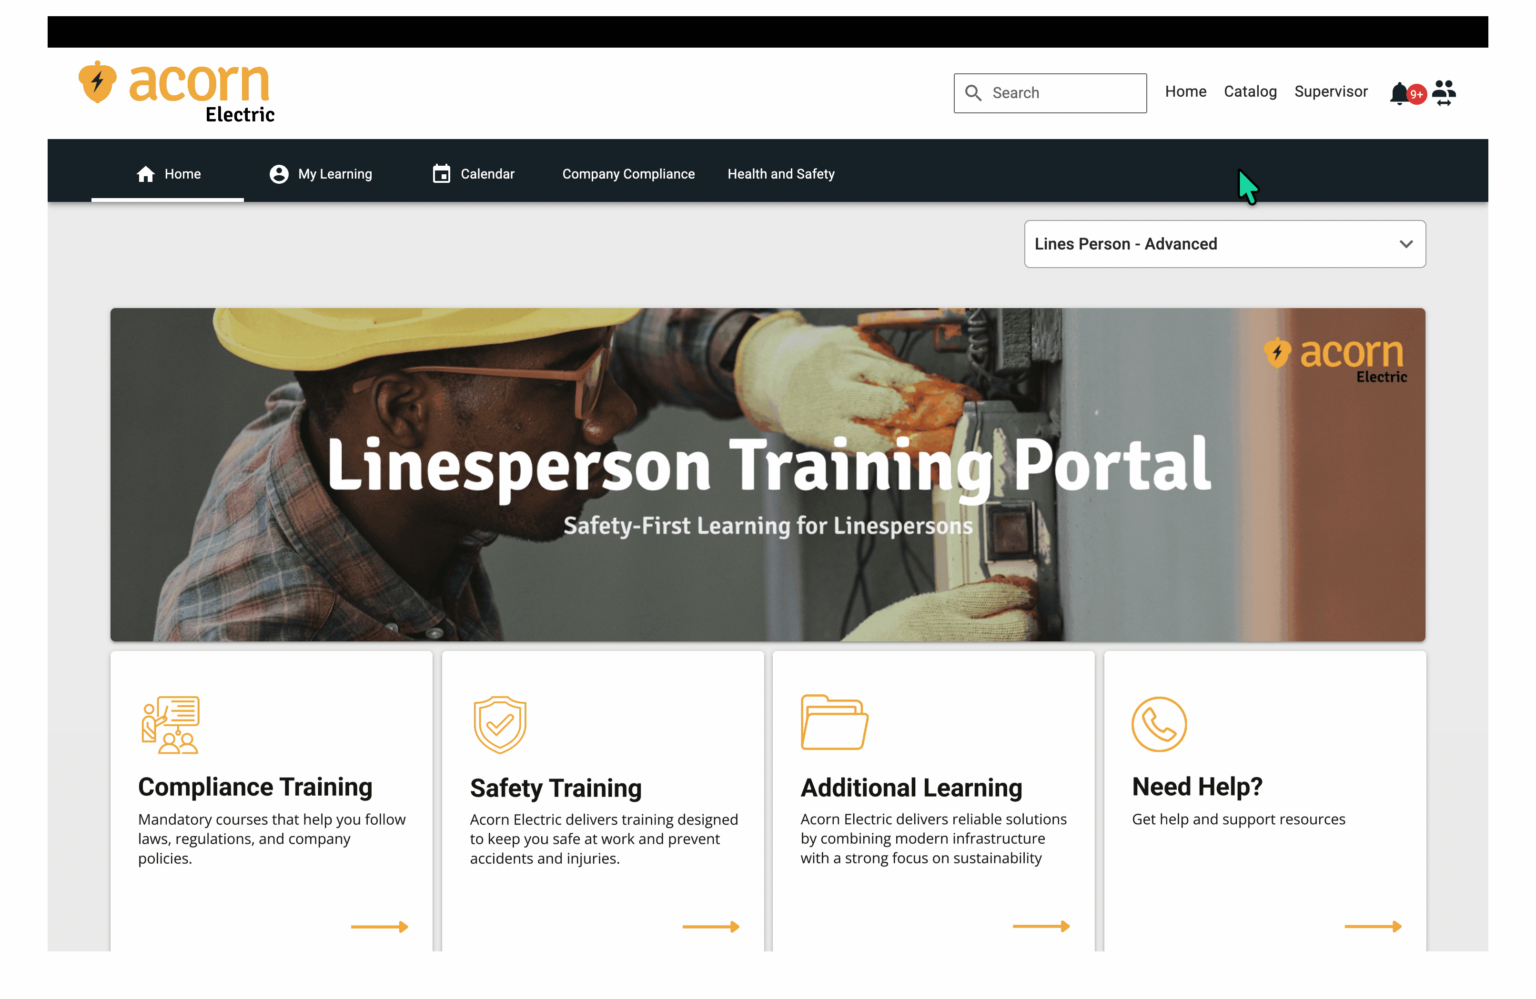This screenshot has height=999, width=1536.
Task: Switch to the My Learning tab
Action: (x=321, y=174)
